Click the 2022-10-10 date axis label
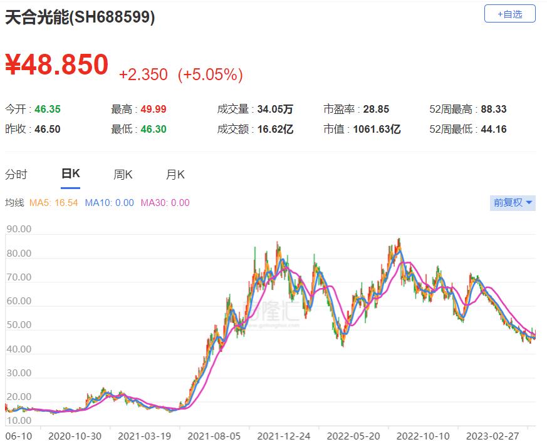This screenshot has height=447, width=547. click(423, 436)
